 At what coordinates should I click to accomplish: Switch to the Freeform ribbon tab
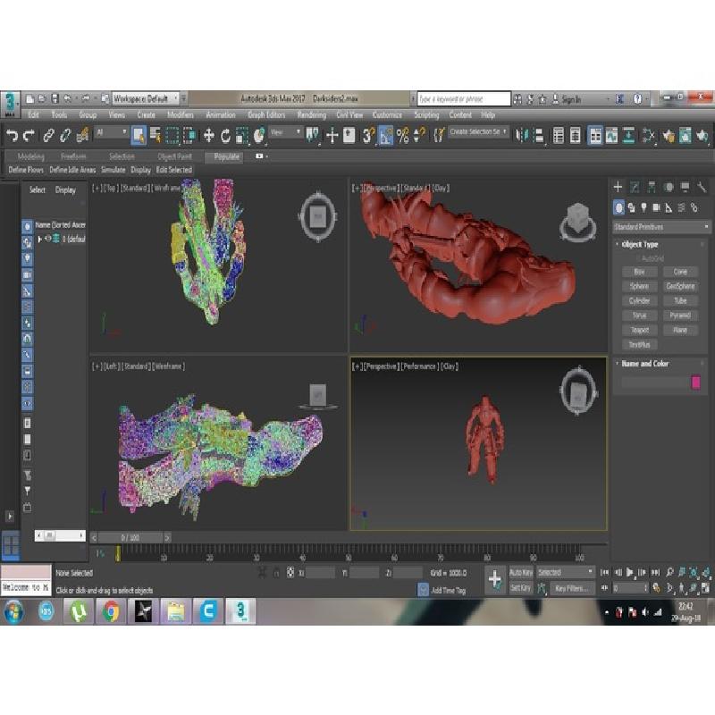click(x=73, y=156)
